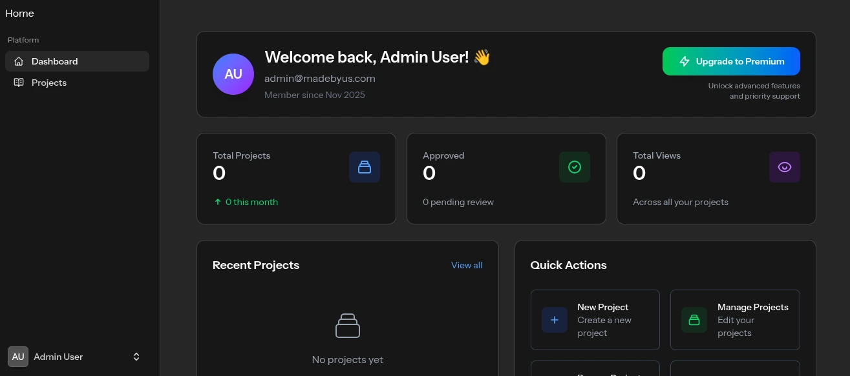Select the New Project quick action card

tap(595, 320)
